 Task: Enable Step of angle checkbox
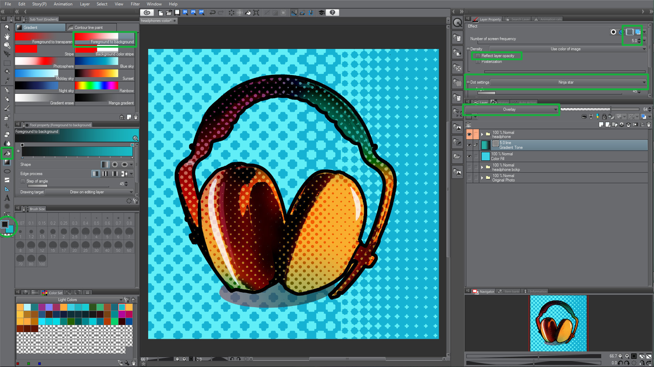(23, 181)
